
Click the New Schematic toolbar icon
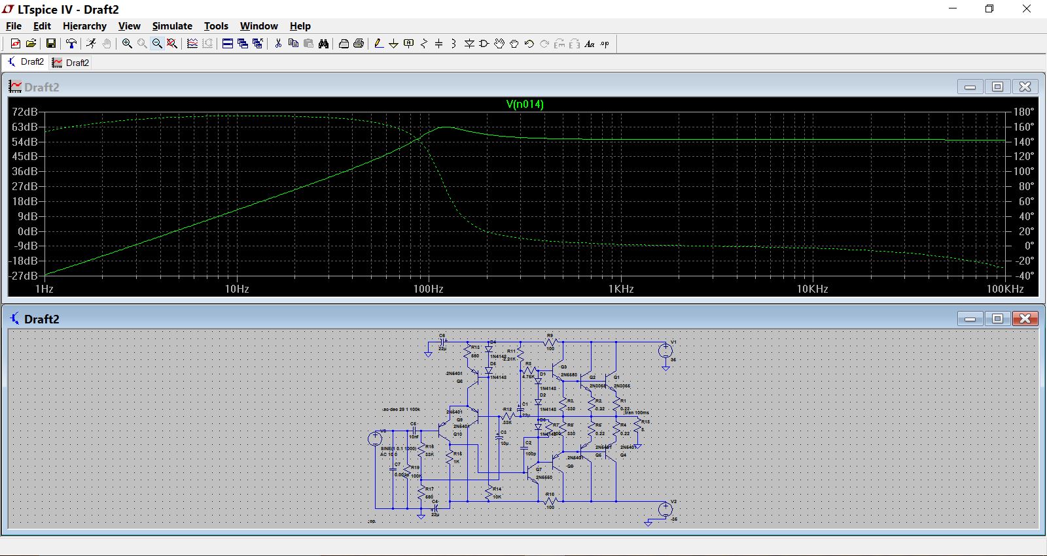(16, 44)
